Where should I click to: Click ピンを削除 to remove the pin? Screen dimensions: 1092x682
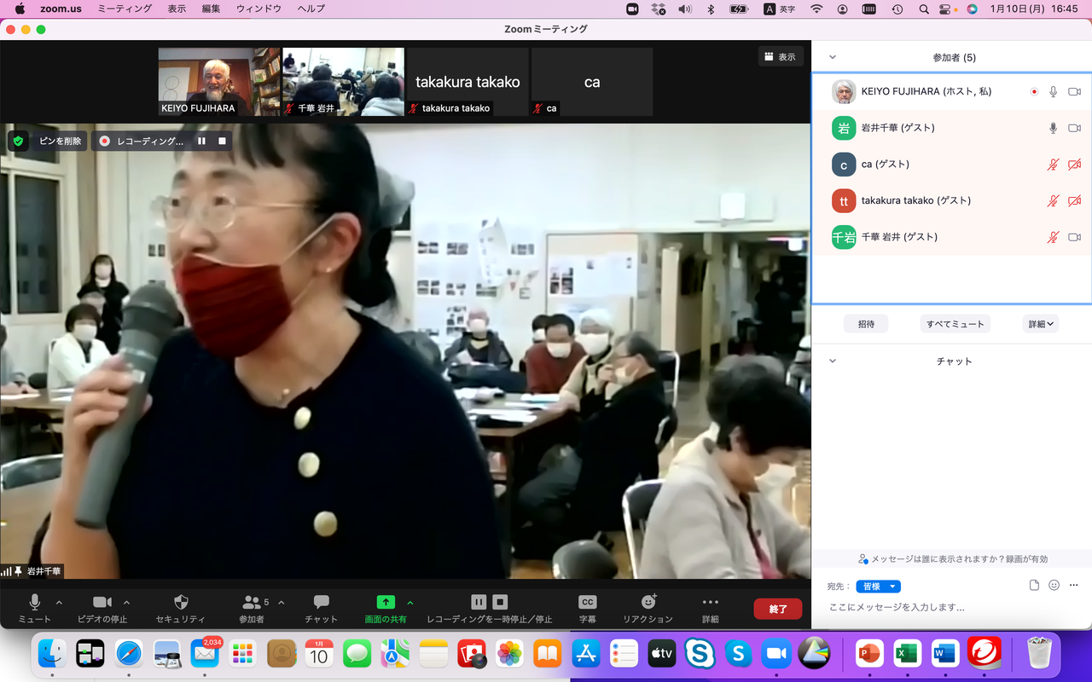pos(60,141)
